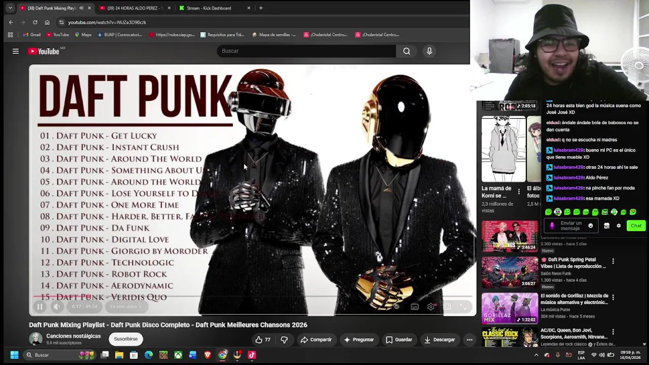The height and width of the screenshot is (365, 649).
Task: Open the Requisitos para Trá bookmark
Action: tap(222, 35)
